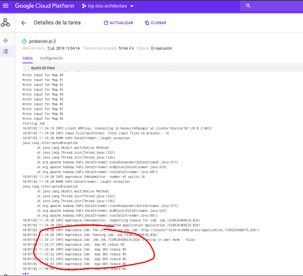This screenshot has height=276, width=303.
Task: Expand the sidebar with the bottom chevron
Action: click(5, 274)
